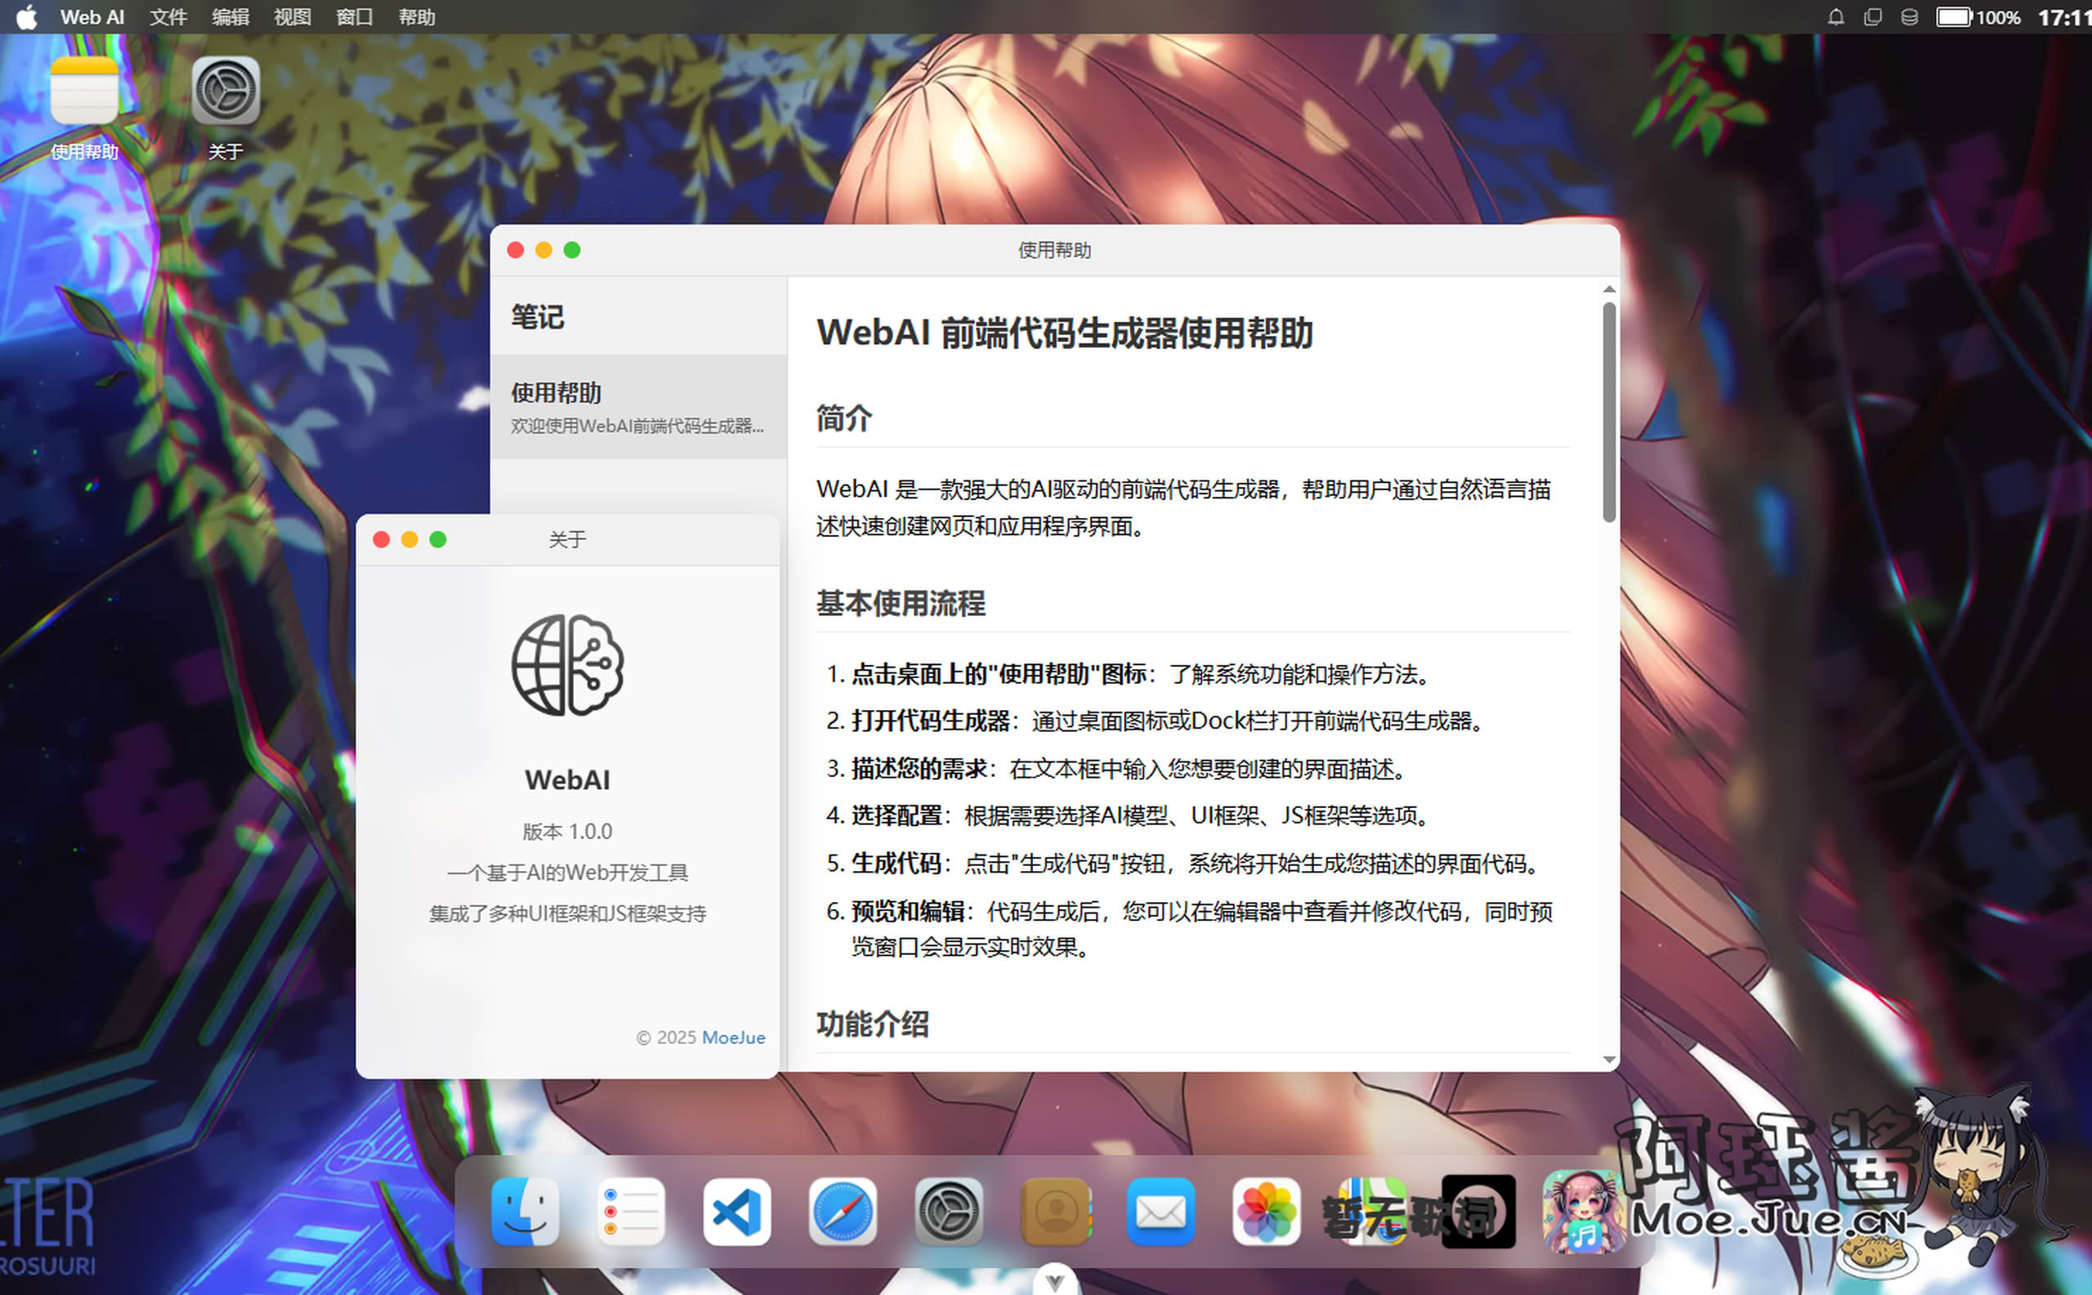
Task: Open System Preferences gear in the dock
Action: point(948,1211)
